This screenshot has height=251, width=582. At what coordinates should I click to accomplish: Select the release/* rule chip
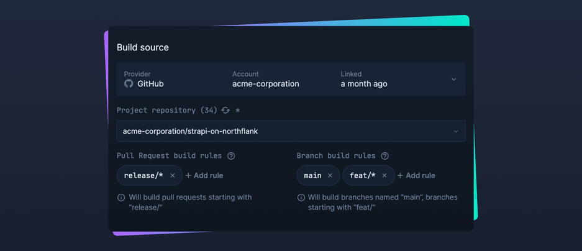150,175
